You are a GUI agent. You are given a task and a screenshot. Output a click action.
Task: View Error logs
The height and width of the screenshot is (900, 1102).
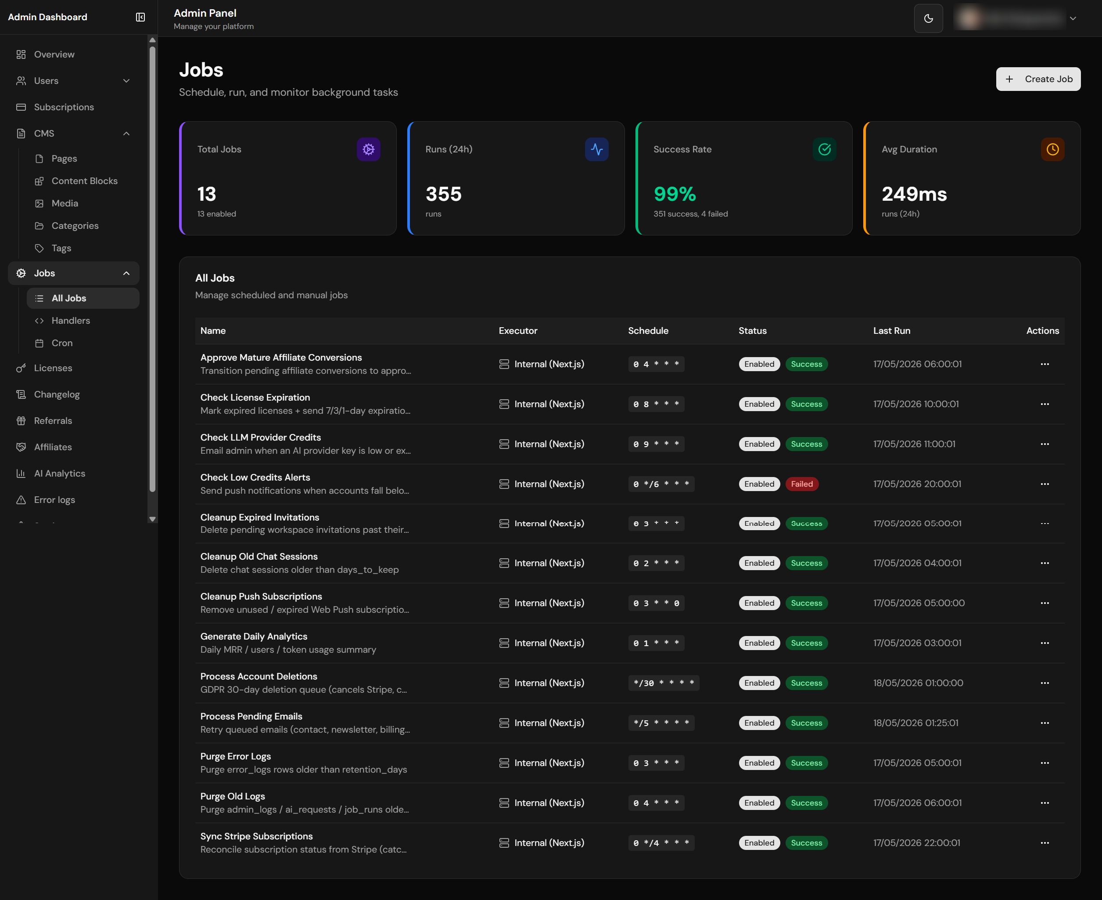[74, 500]
